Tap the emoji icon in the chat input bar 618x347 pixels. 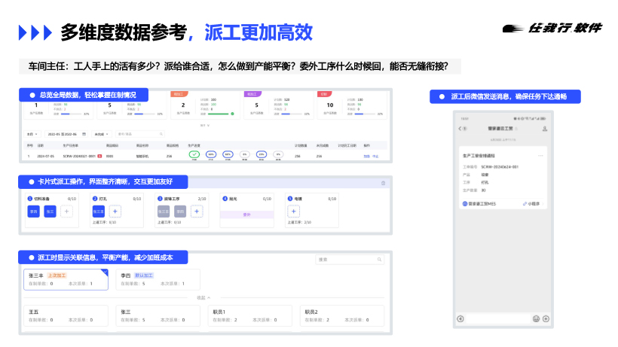click(536, 318)
